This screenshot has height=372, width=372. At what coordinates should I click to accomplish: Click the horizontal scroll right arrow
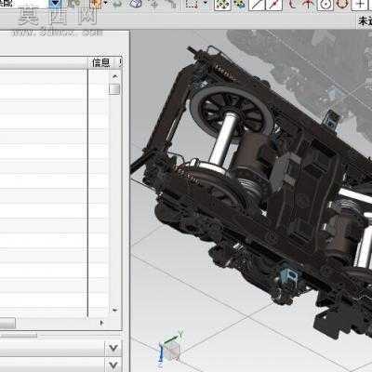tap(101, 323)
